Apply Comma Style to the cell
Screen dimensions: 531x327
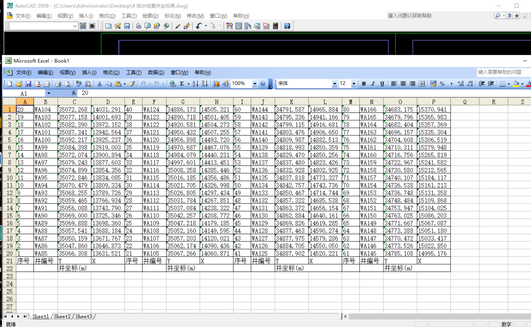click(x=451, y=84)
